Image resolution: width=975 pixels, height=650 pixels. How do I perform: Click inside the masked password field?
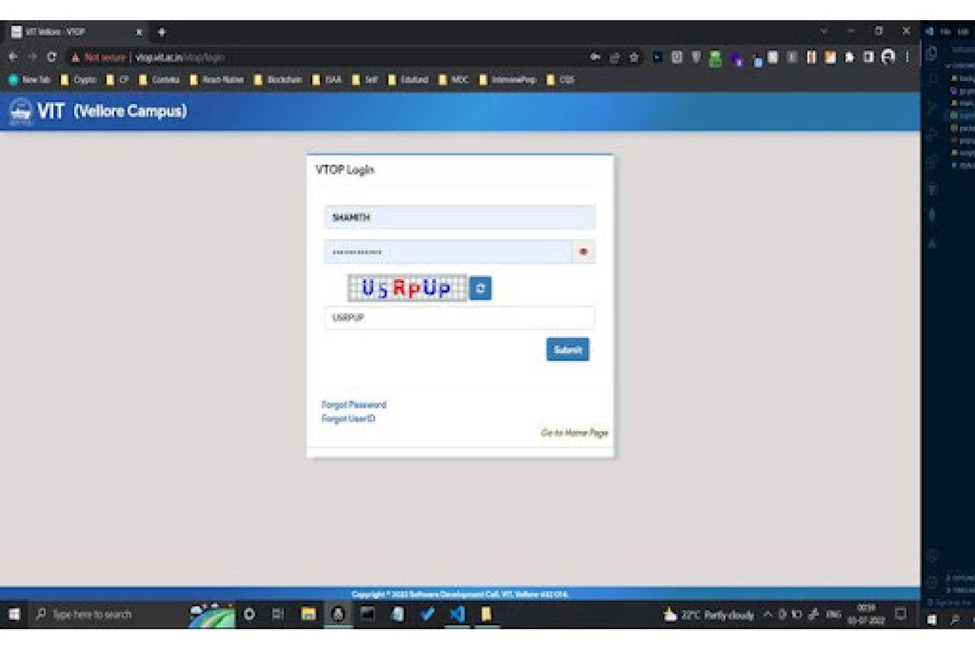point(448,252)
